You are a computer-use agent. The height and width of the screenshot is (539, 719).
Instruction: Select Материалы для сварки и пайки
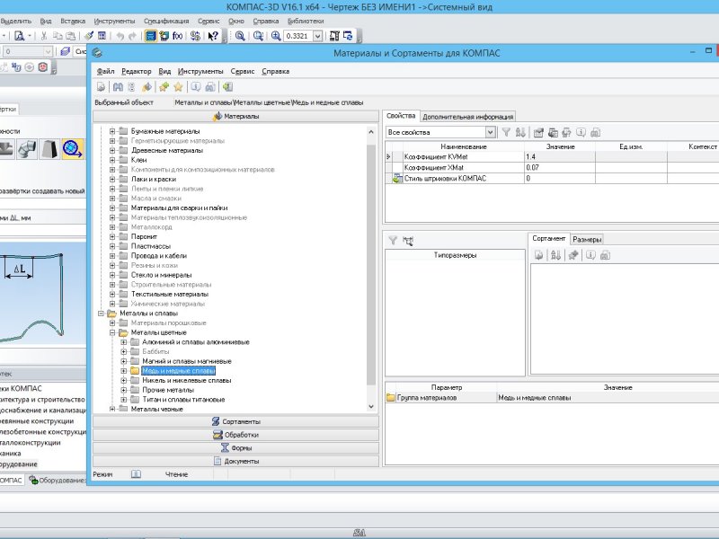(179, 208)
